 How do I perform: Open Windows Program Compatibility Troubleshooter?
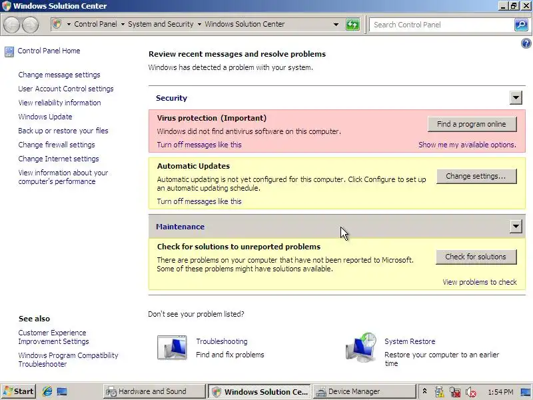click(x=69, y=359)
